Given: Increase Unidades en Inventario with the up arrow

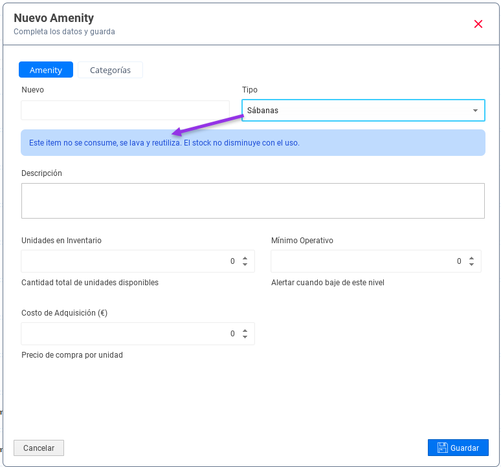Looking at the screenshot, I should [x=245, y=258].
